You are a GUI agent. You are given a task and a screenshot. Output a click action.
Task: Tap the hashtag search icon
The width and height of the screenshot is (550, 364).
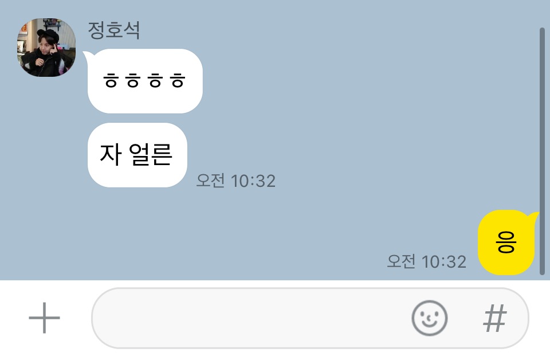pyautogui.click(x=495, y=318)
